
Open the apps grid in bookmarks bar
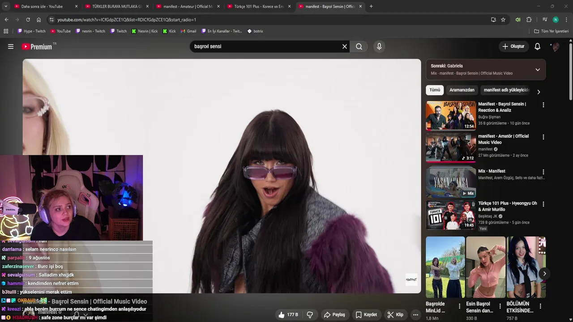6,31
